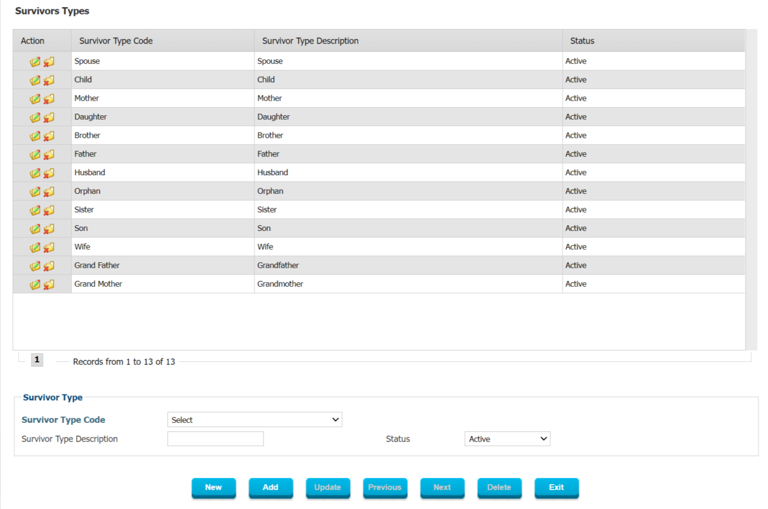Open the Status dropdown set to Active
This screenshot has width=768, height=509.
click(507, 439)
